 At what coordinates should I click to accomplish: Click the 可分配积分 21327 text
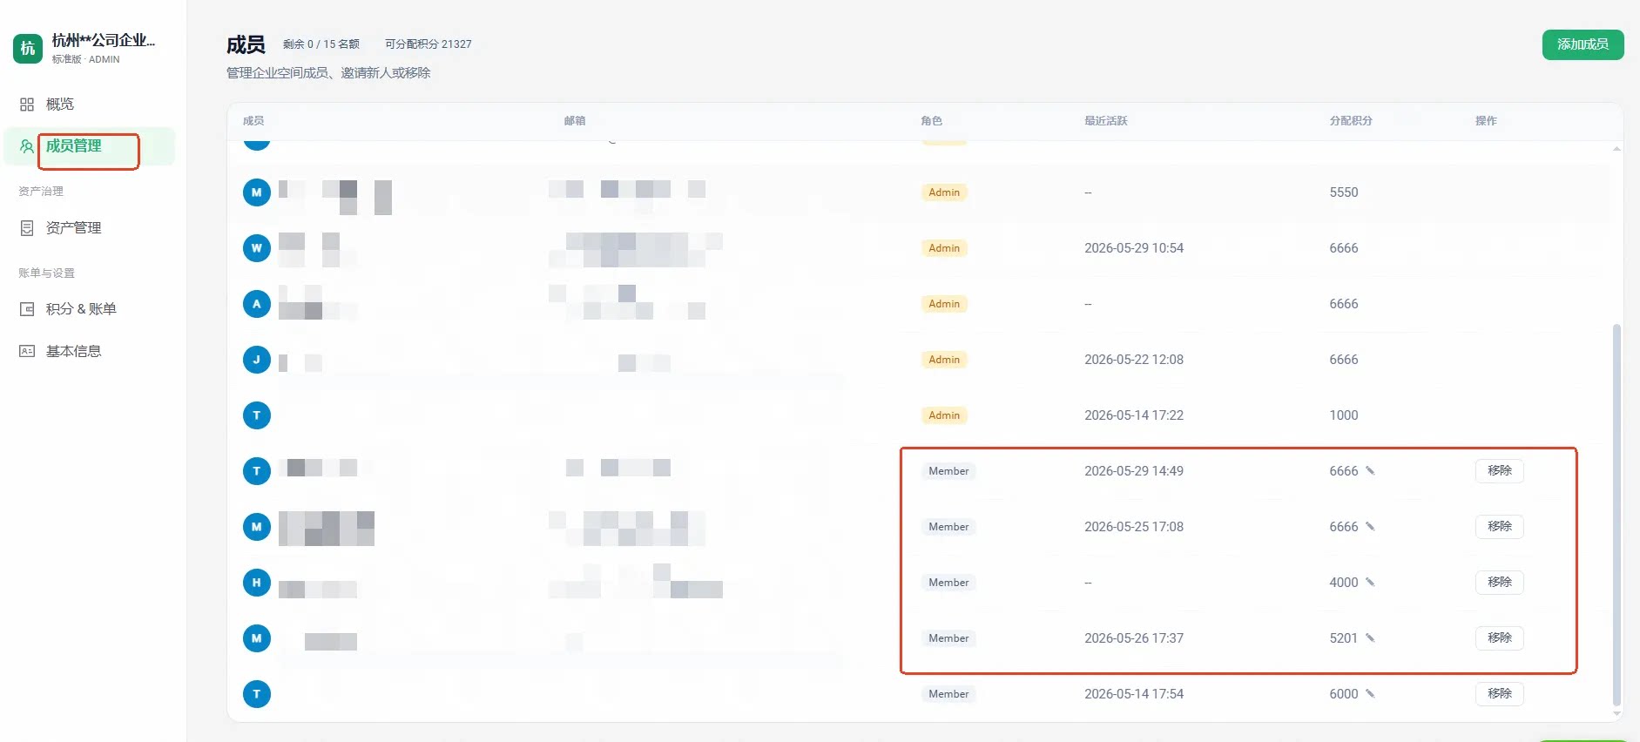click(x=429, y=44)
